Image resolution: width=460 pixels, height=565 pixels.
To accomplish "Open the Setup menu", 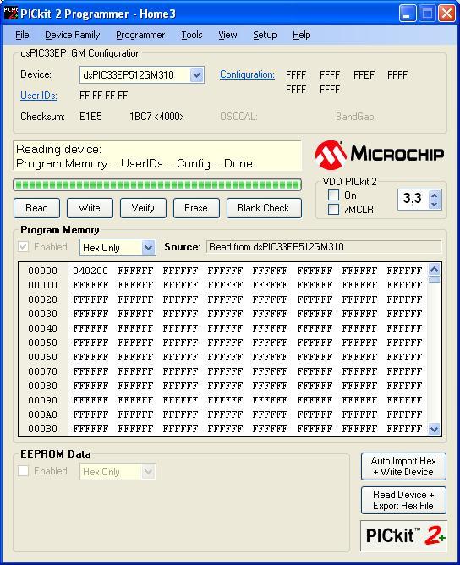I will tap(265, 35).
